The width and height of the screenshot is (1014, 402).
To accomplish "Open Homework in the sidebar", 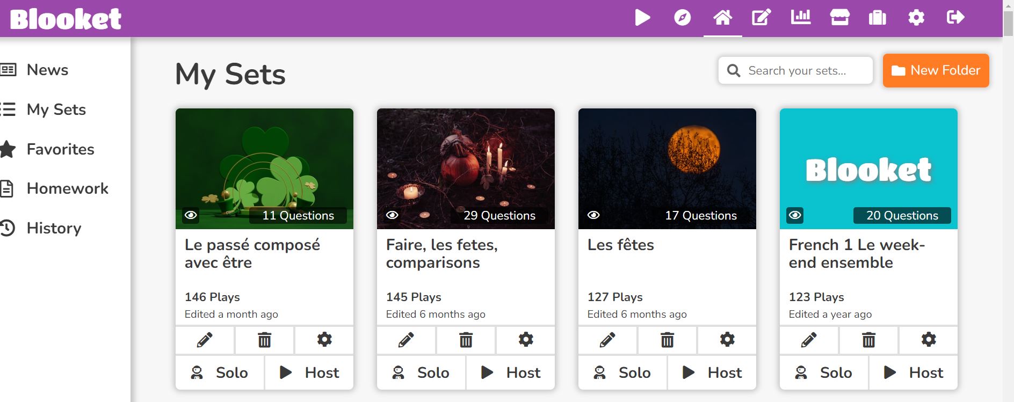I will point(67,188).
